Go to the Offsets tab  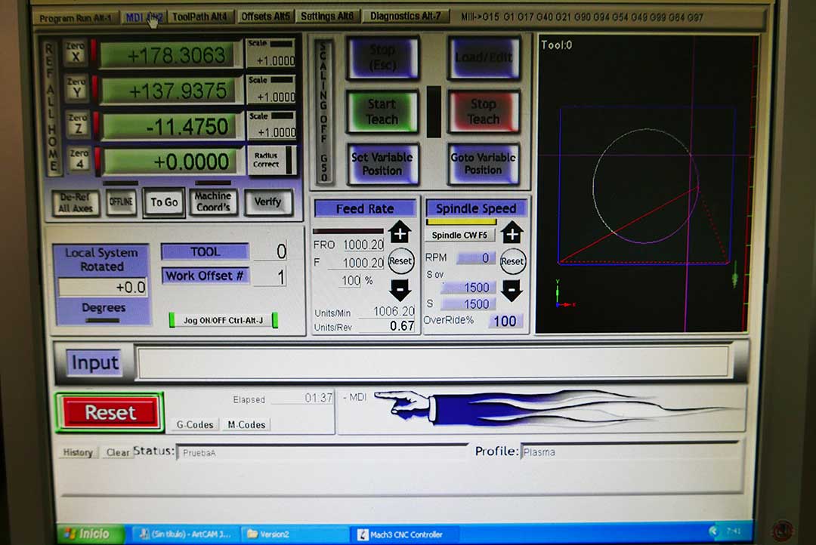[265, 17]
